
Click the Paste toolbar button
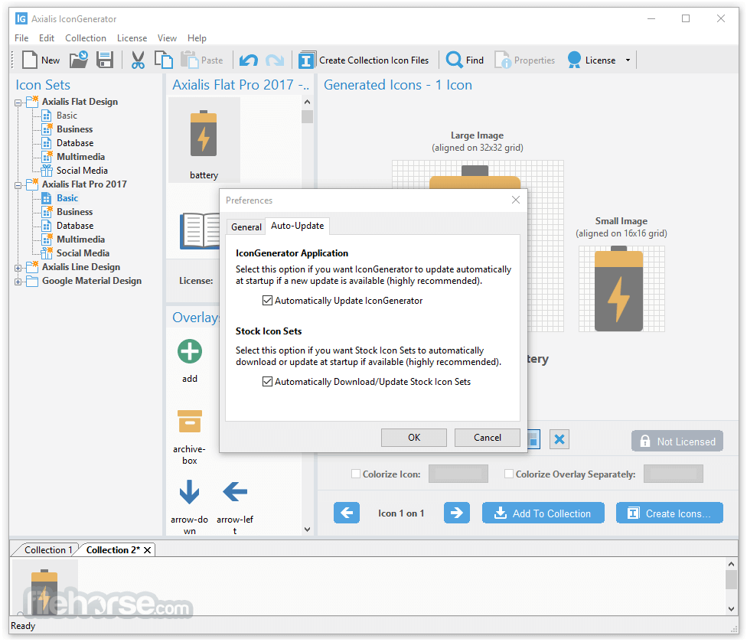[x=202, y=60]
